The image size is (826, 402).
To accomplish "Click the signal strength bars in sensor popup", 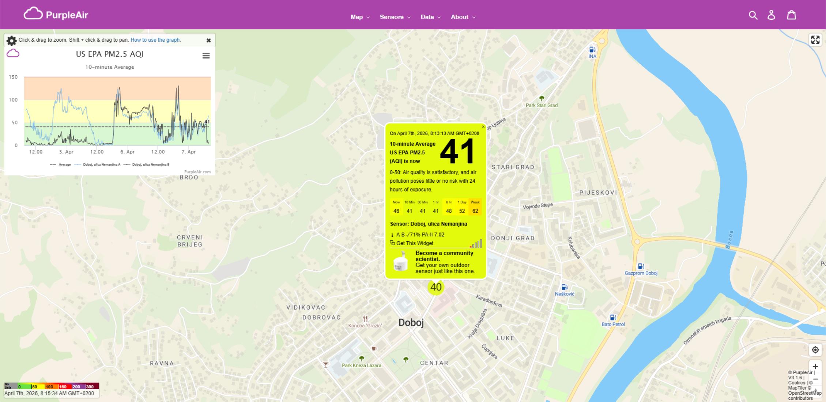I will (x=477, y=243).
